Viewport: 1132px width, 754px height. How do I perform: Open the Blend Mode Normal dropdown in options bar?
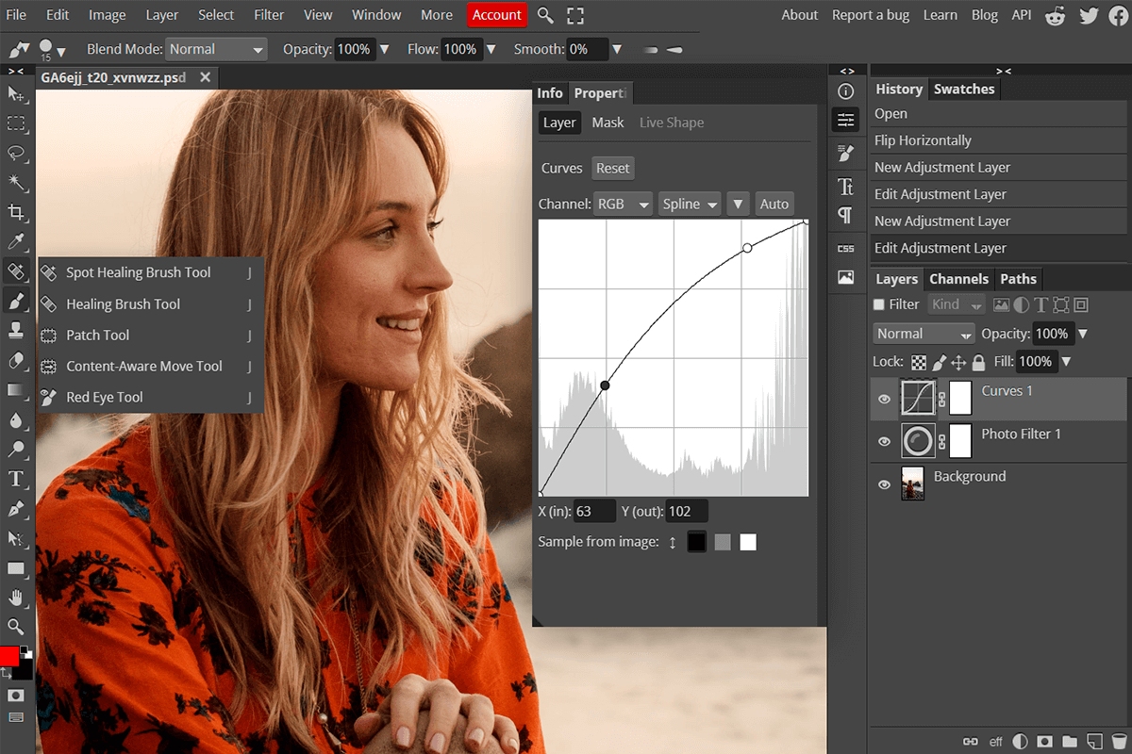(216, 49)
